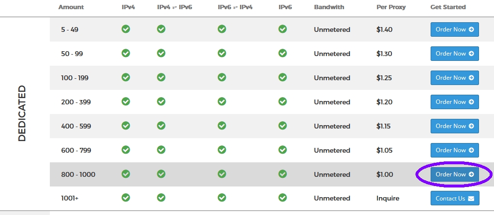Click IPv6 checkmark in 50 - 99 row
Image resolution: width=494 pixels, height=215 pixels.
click(283, 53)
